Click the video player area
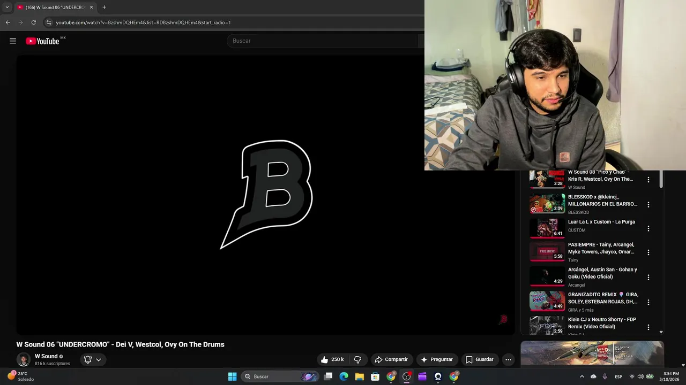The width and height of the screenshot is (686, 385). point(265,195)
